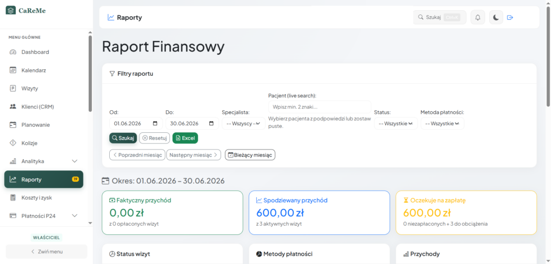This screenshot has height=264, width=551.
Task: Toggle dark mode moon icon
Action: [496, 17]
